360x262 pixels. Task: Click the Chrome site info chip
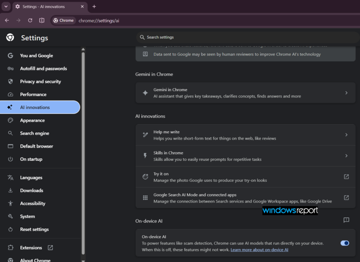(x=63, y=21)
